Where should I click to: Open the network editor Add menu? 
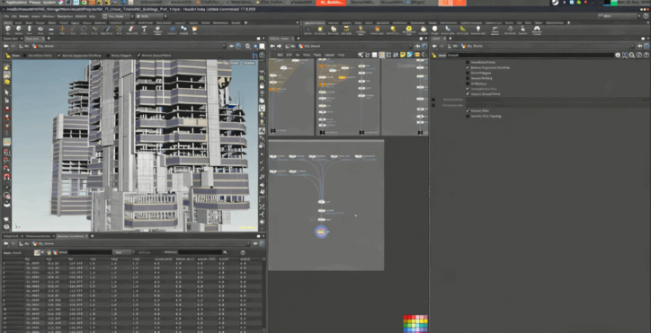tap(281, 55)
